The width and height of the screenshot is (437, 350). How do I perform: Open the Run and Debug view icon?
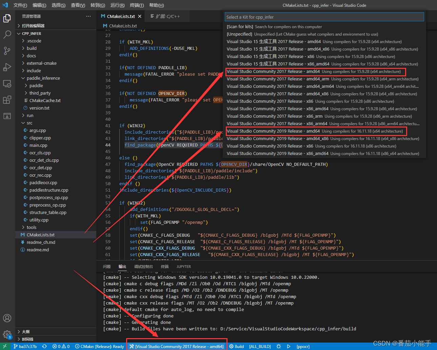pyautogui.click(x=7, y=67)
